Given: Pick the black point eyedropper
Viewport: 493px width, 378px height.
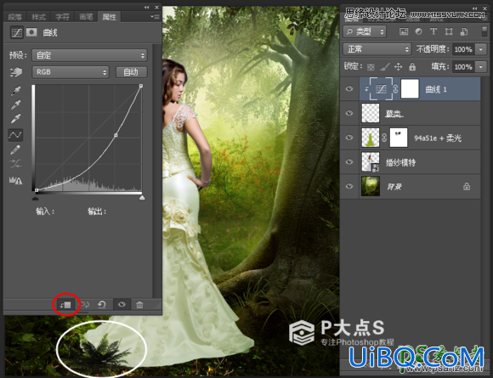Looking at the screenshot, I should (15, 91).
